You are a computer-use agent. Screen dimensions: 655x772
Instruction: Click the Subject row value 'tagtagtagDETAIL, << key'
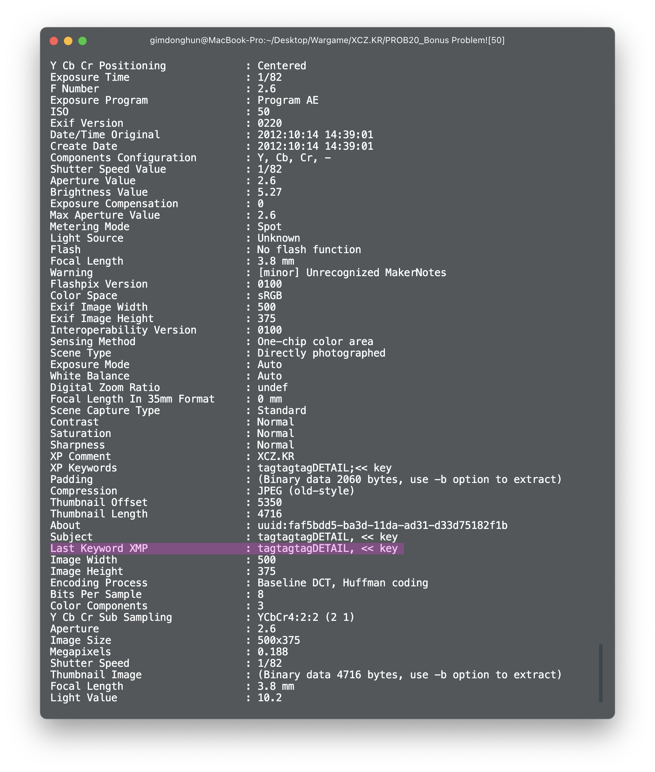pyautogui.click(x=327, y=537)
